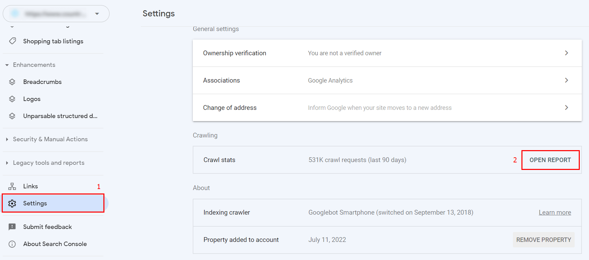Screen dimensions: 589x260
Task: Open Submit feedback
Action: [47, 227]
